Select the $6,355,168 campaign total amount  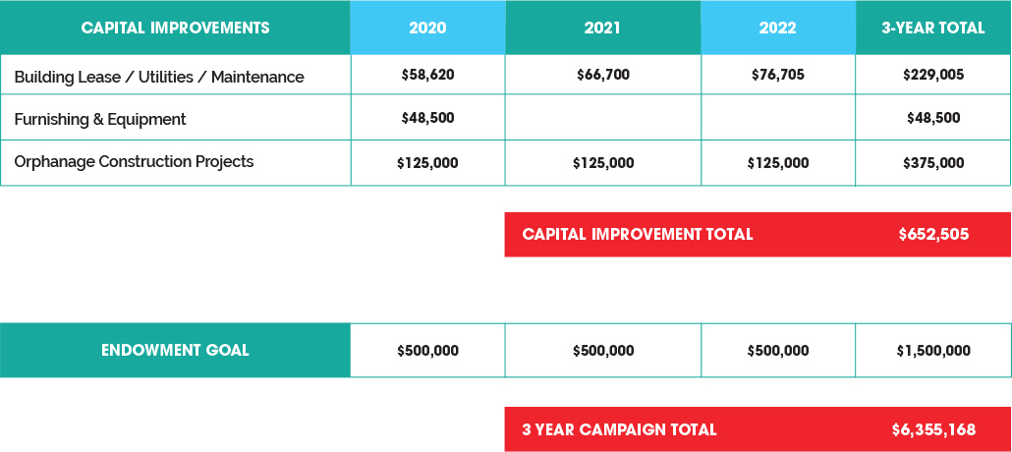point(934,429)
